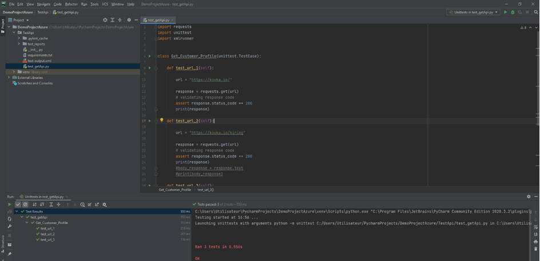540x261 pixels.
Task: Select the test_getApi.py editor tab
Action: (158, 21)
